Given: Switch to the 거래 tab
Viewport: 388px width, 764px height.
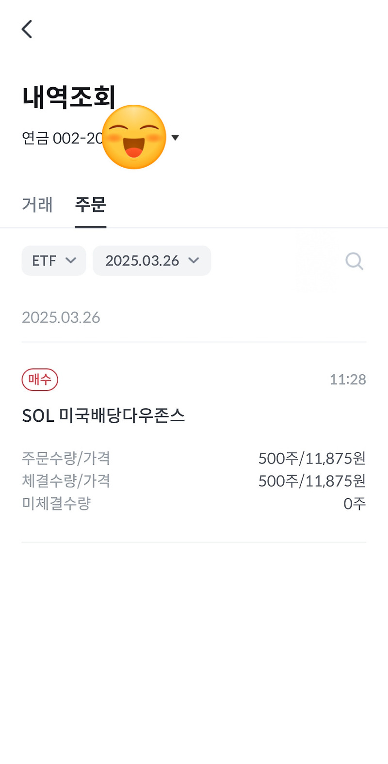Looking at the screenshot, I should [x=37, y=205].
